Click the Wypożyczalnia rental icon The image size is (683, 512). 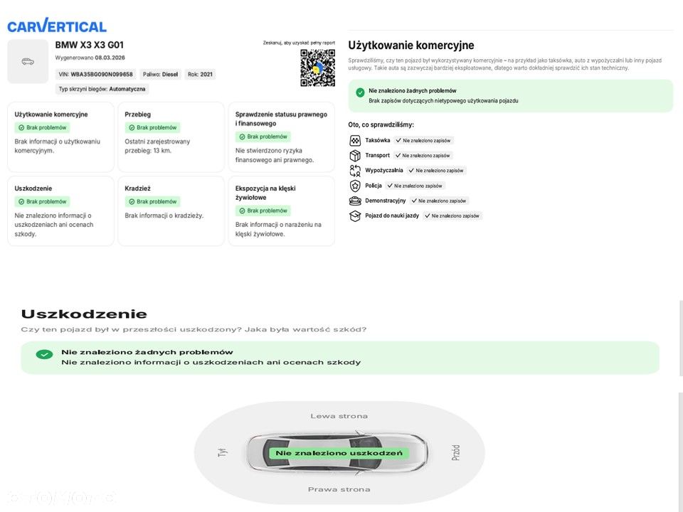click(x=355, y=171)
